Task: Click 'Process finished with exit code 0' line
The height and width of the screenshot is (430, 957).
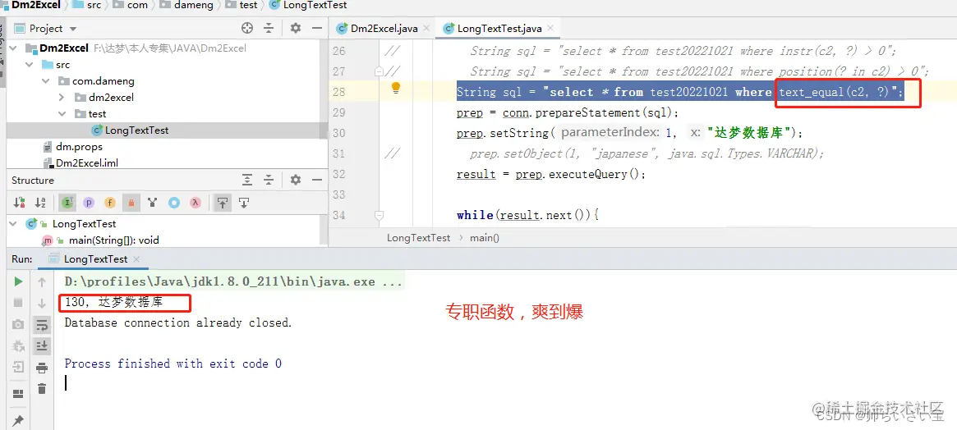Action: point(173,364)
